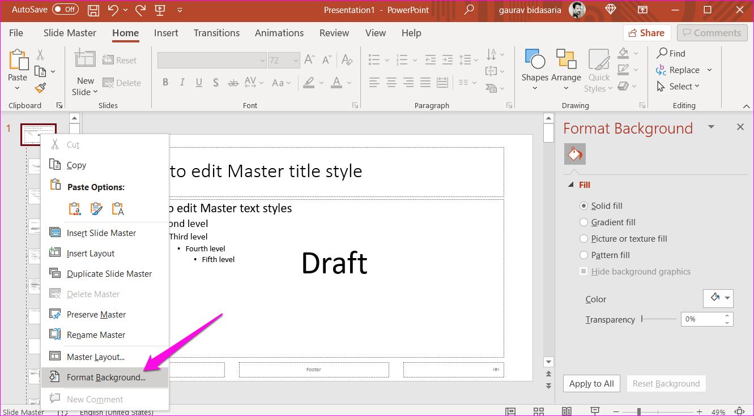Open the Slide Master tab
The width and height of the screenshot is (754, 416).
click(x=70, y=33)
